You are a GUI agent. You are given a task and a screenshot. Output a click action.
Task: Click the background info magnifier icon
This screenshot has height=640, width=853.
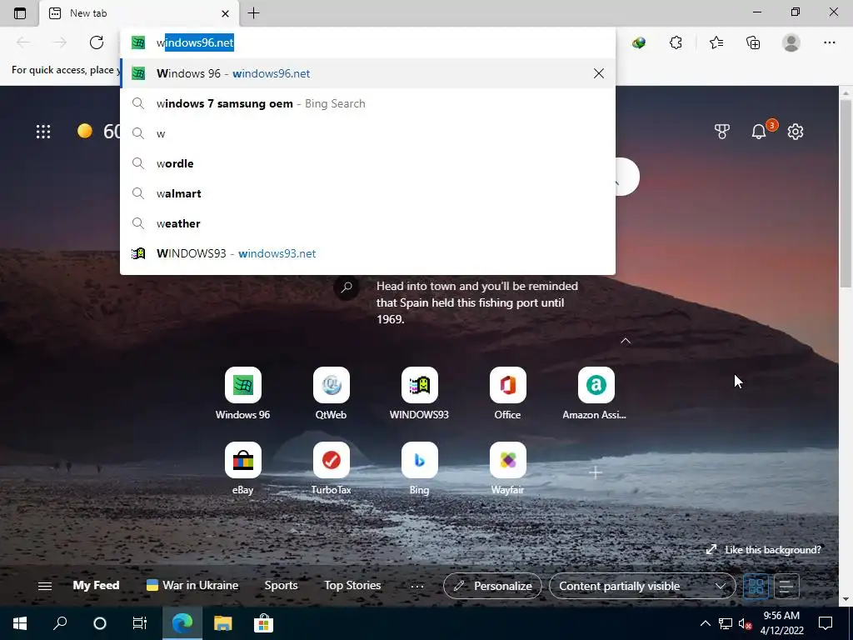347,287
